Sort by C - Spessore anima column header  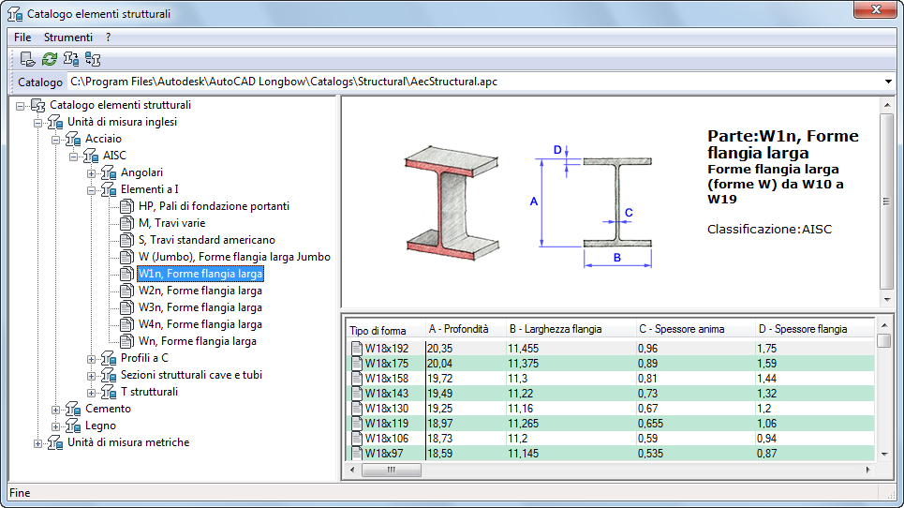click(x=695, y=329)
